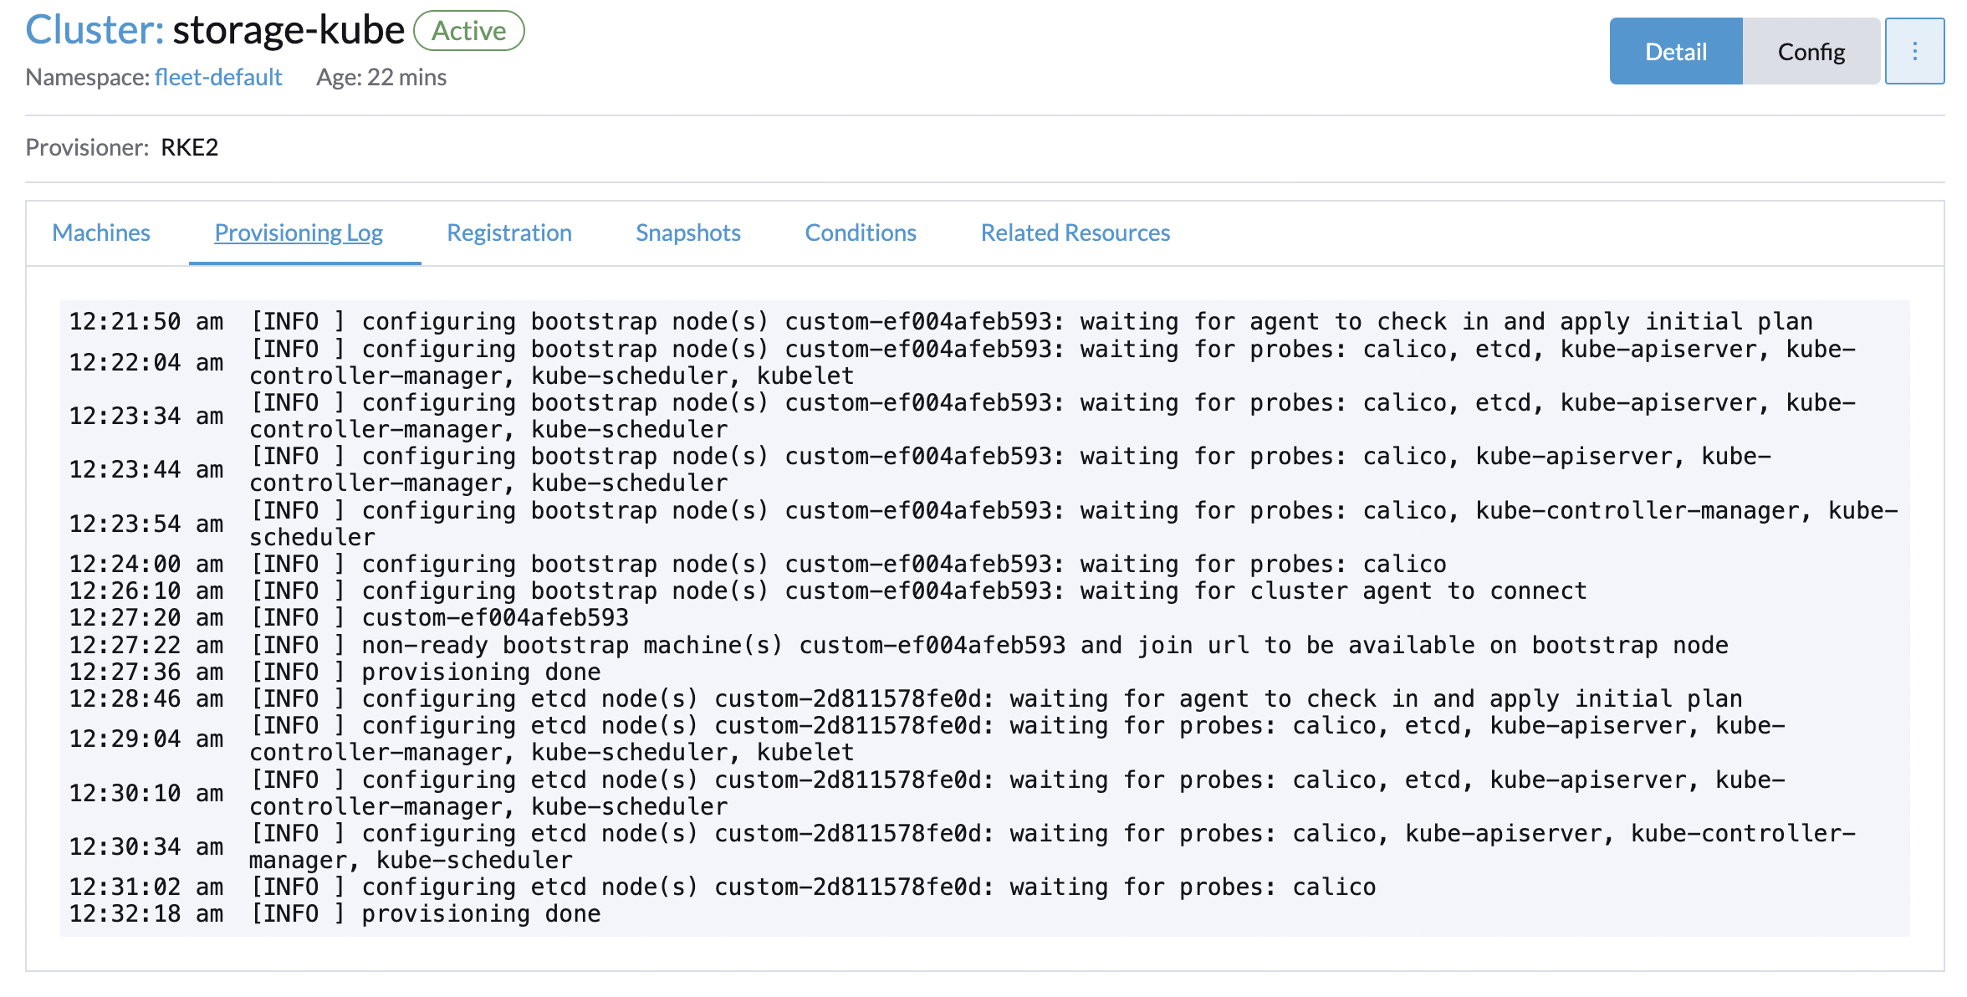This screenshot has width=1967, height=997.
Task: Open the Conditions tab
Action: click(860, 233)
